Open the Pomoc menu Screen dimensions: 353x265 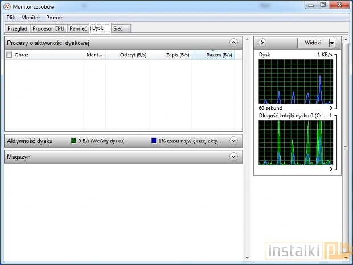point(55,18)
